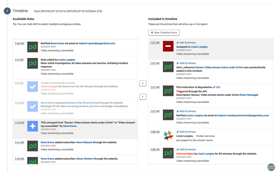Image resolution: width=277 pixels, height=173 pixels.
Task: Select the "Title changed from" entry text
Action: coord(88,124)
